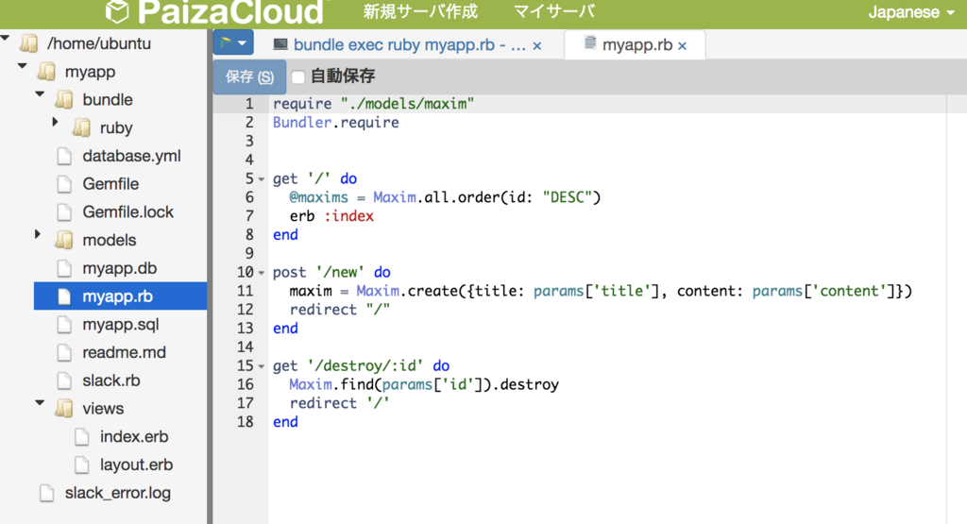The width and height of the screenshot is (967, 524).
Task: Click the readme.md file icon
Action: click(64, 352)
